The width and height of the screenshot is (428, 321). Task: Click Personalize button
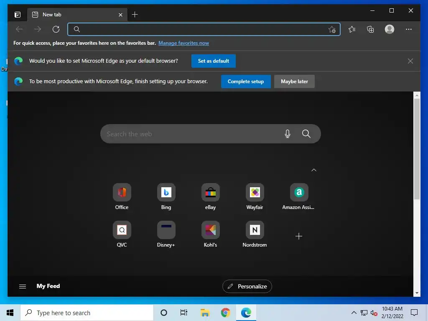click(247, 286)
